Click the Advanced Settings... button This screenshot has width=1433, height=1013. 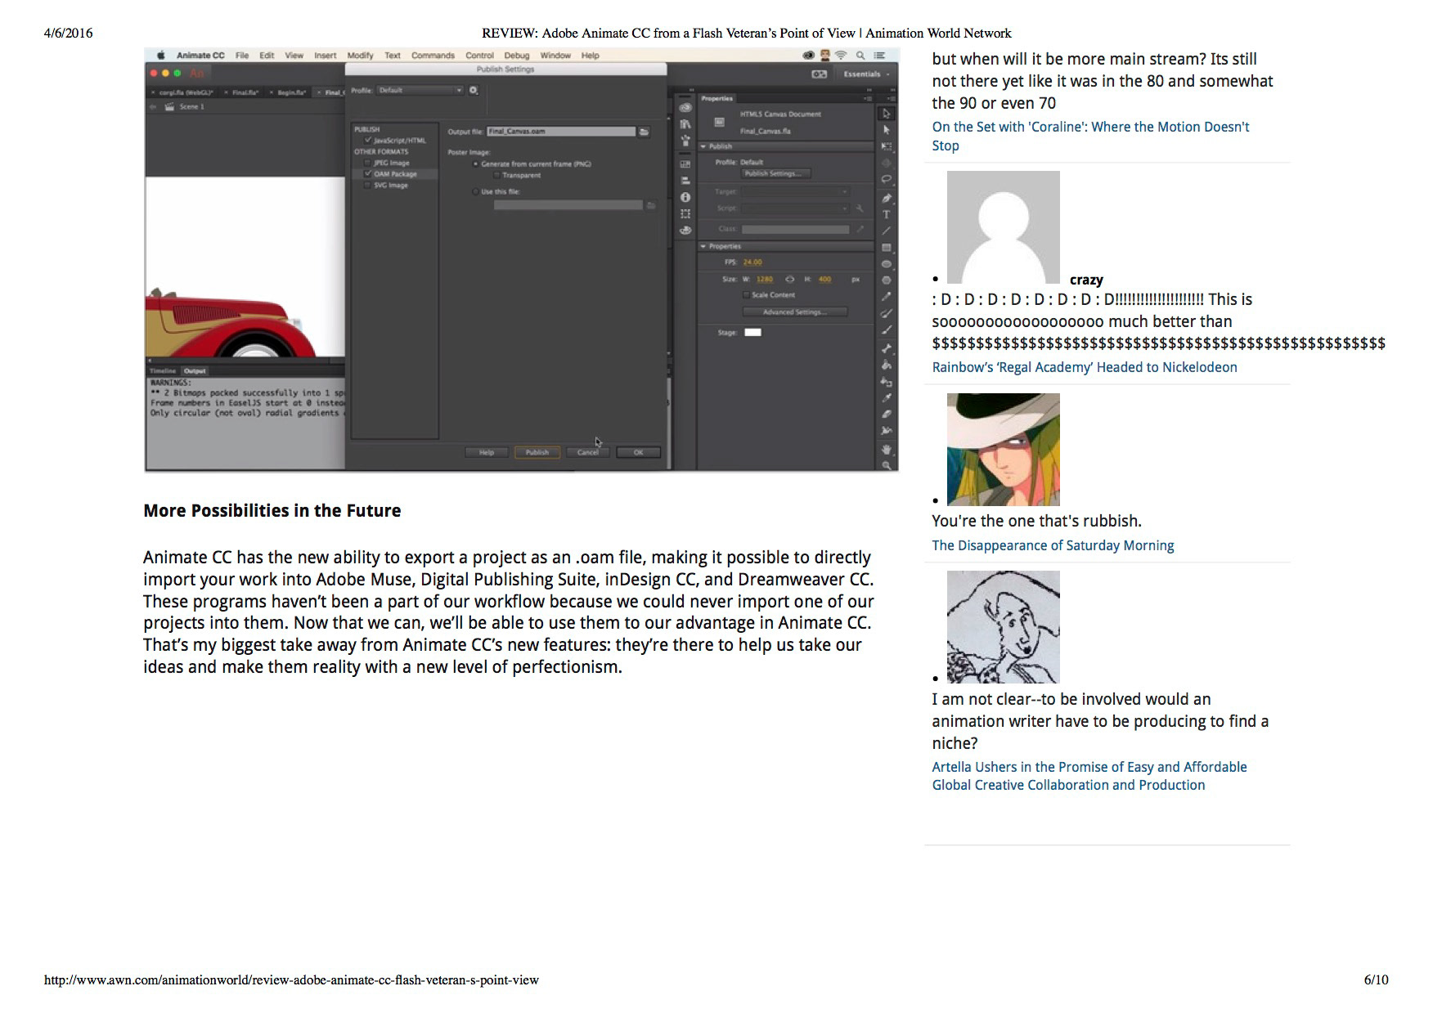pyautogui.click(x=794, y=312)
